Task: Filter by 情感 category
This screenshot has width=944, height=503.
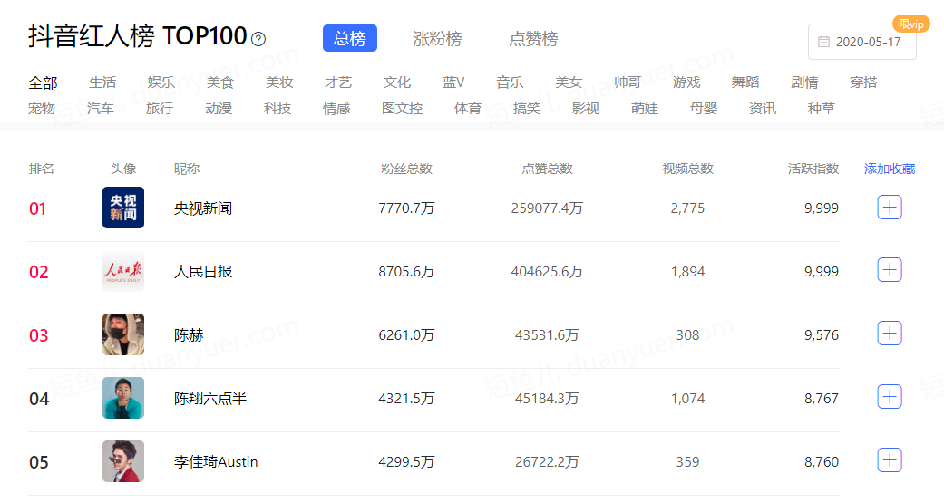Action: click(336, 109)
